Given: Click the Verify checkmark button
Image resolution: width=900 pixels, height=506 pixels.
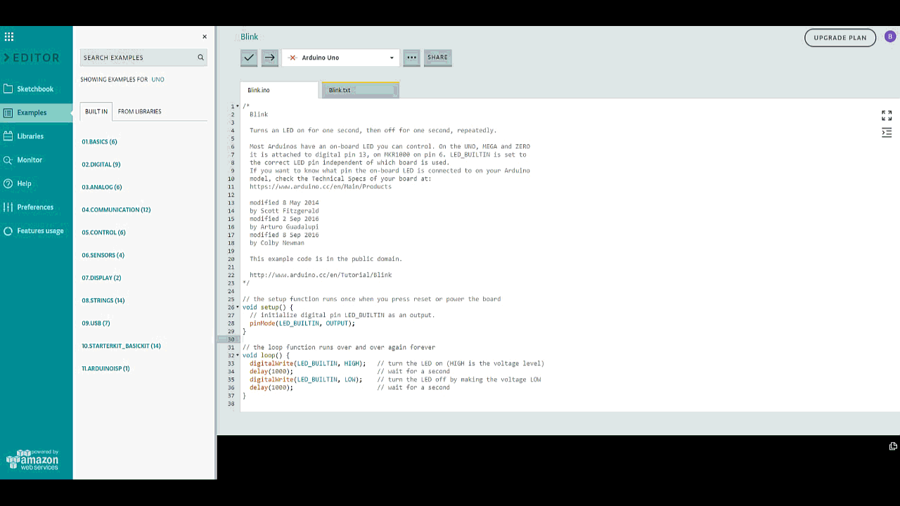Looking at the screenshot, I should pos(248,58).
